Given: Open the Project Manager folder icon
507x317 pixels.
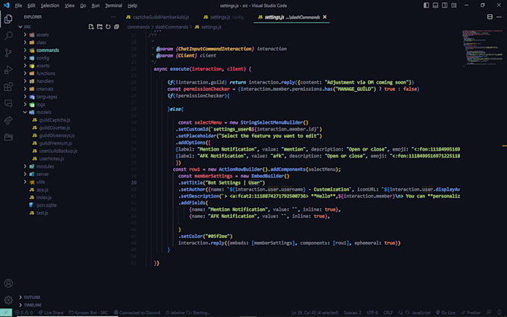Looking at the screenshot, I should (8, 137).
